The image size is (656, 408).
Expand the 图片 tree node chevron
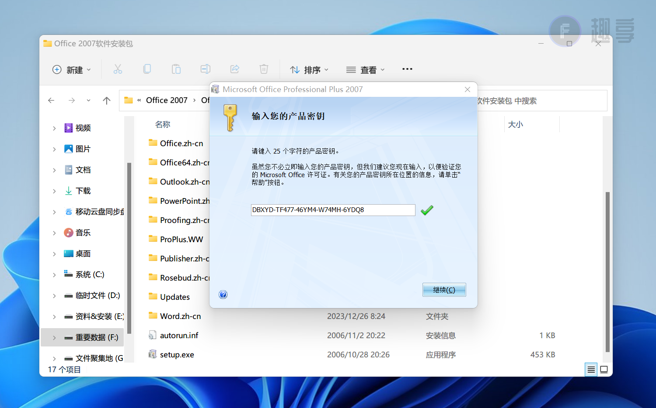point(54,149)
